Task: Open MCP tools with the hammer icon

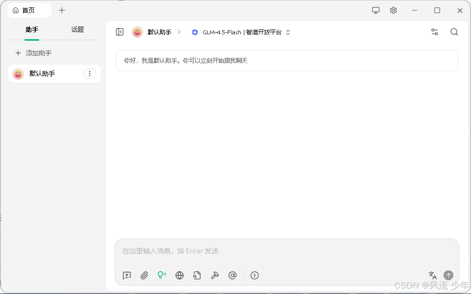Action: [215, 275]
